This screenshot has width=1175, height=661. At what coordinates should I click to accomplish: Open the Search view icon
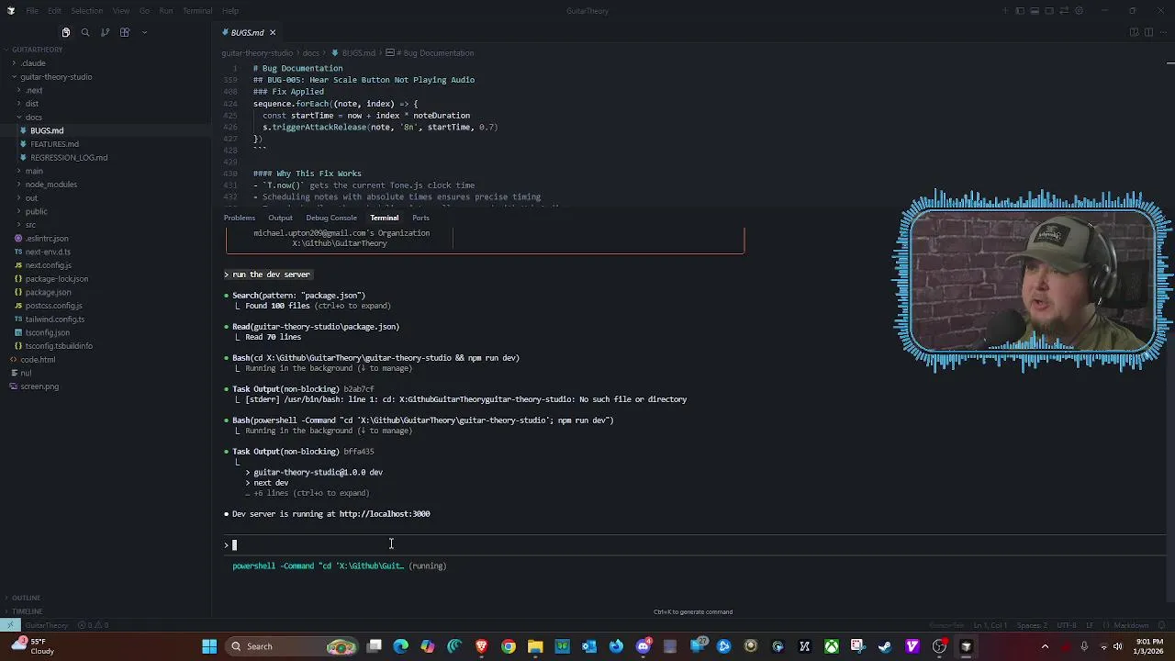[x=85, y=32]
